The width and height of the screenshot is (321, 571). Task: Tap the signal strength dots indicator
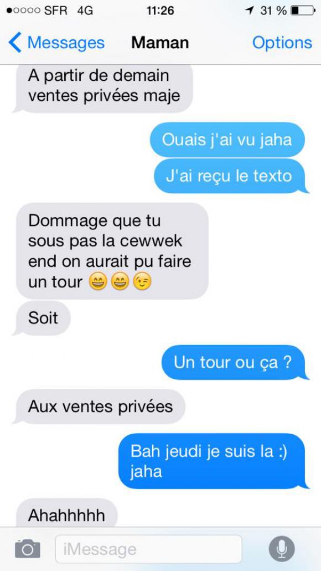click(23, 11)
